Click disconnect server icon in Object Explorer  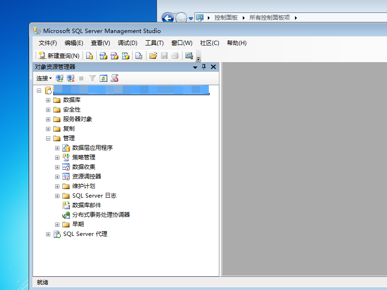point(70,78)
